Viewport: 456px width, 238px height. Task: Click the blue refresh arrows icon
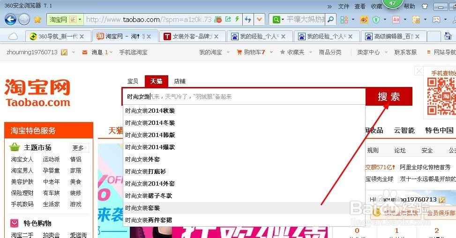[248, 20]
